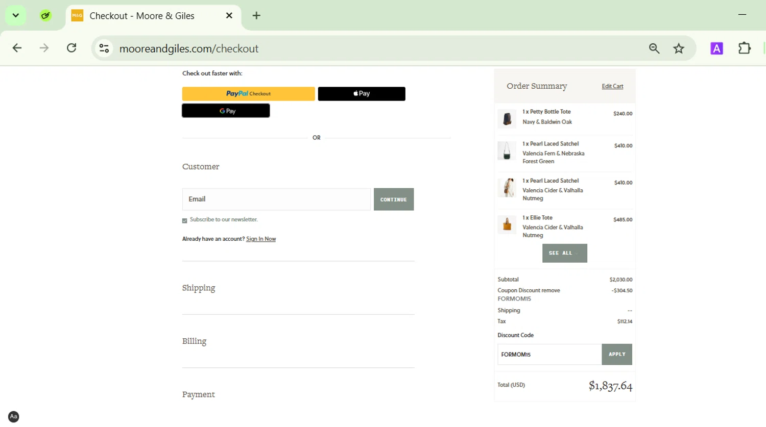Click the Continue button
Image resolution: width=766 pixels, height=427 pixels.
pos(394,199)
